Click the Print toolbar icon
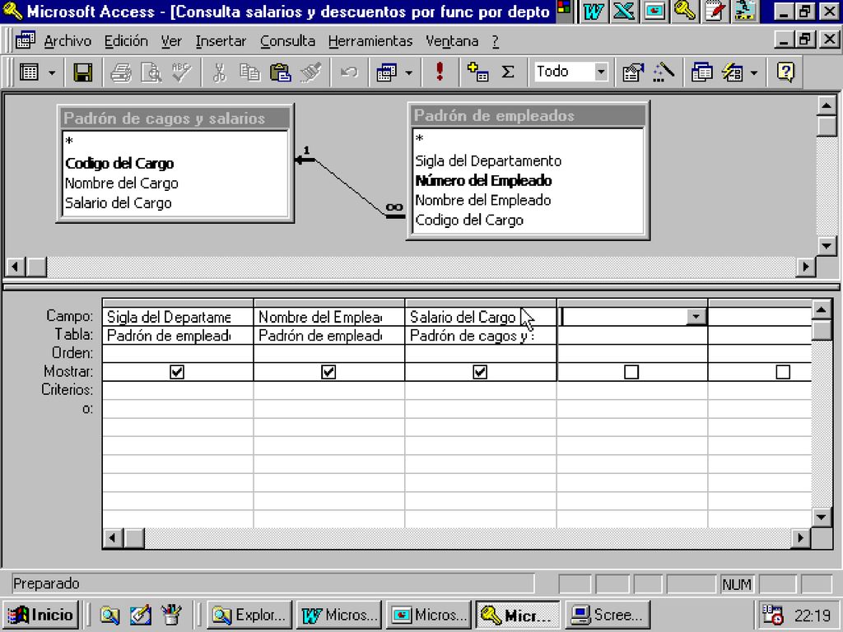843x632 pixels. 120,72
